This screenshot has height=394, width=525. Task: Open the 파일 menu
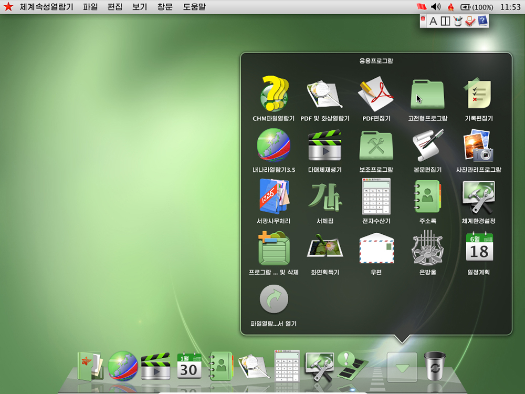(x=90, y=7)
